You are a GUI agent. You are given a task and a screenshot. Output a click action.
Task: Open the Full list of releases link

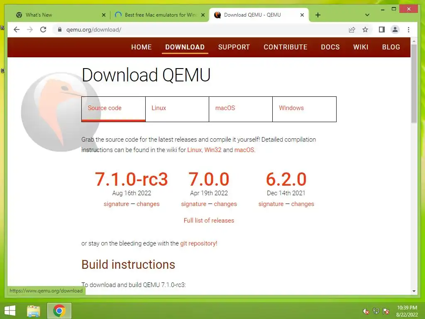coord(209,221)
